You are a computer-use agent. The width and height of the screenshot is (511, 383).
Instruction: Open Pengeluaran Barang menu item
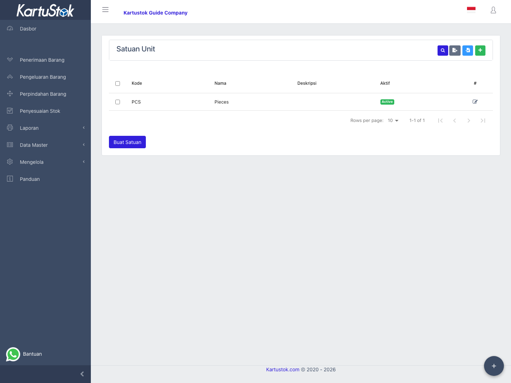(45, 77)
